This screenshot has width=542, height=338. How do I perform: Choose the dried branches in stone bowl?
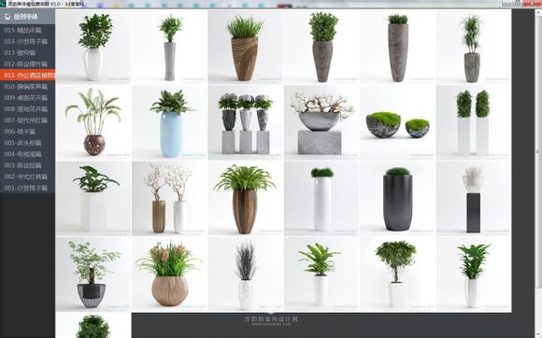point(321,123)
